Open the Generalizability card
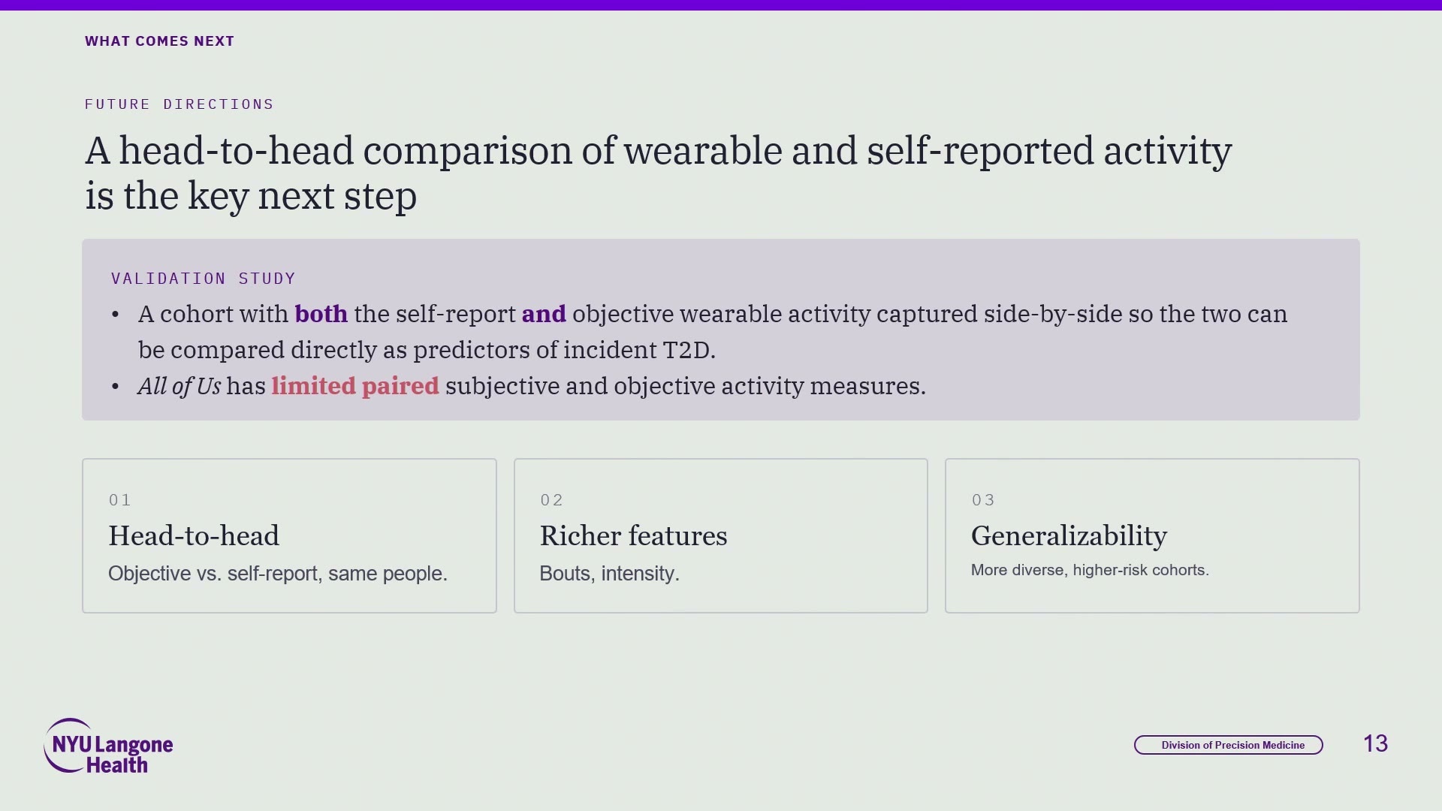Image resolution: width=1442 pixels, height=811 pixels. [1152, 535]
